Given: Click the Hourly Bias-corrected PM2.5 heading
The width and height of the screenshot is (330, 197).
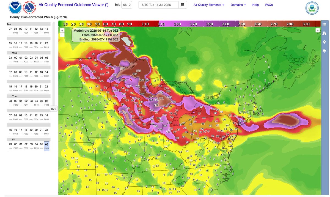Looking at the screenshot, I should [x=38, y=17].
